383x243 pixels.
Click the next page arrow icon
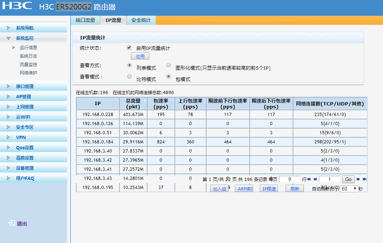click(x=358, y=179)
